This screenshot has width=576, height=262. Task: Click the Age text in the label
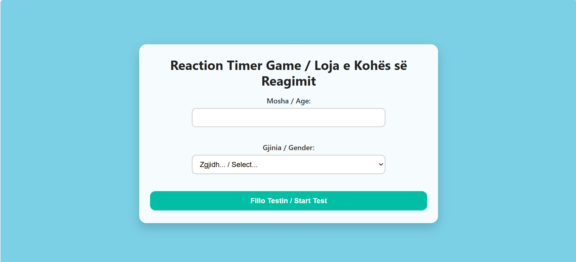point(303,101)
